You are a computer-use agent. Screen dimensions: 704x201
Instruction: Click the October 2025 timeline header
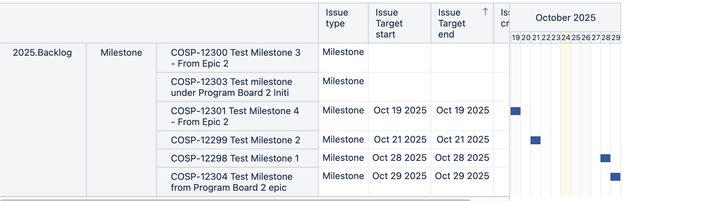click(x=565, y=18)
